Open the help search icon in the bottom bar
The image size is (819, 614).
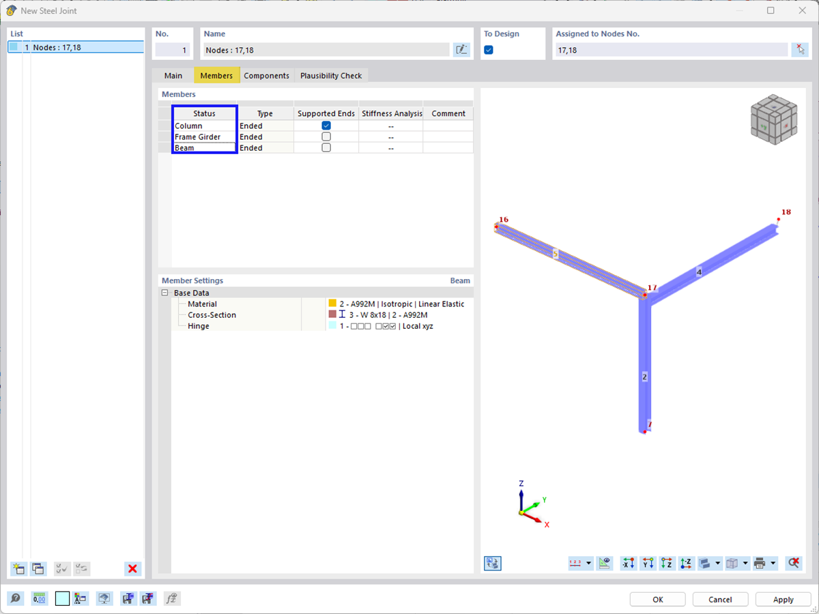pyautogui.click(x=16, y=599)
